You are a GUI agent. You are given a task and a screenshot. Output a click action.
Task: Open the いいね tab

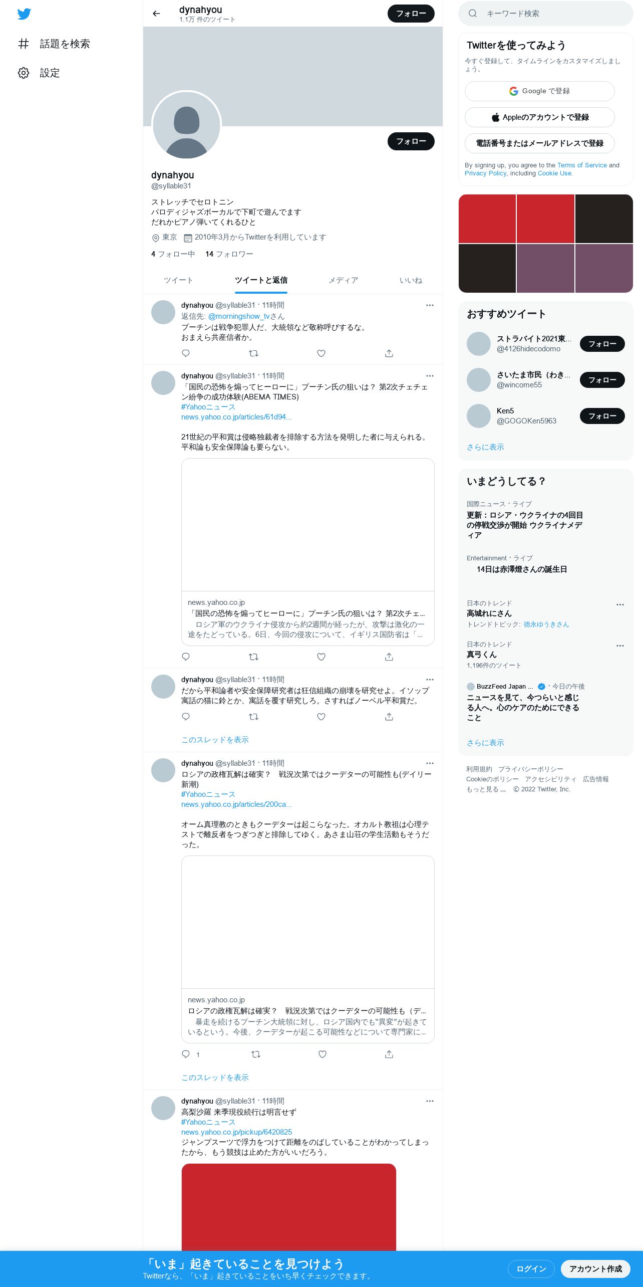[x=411, y=281]
